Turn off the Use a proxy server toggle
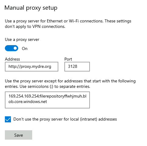 12,48
